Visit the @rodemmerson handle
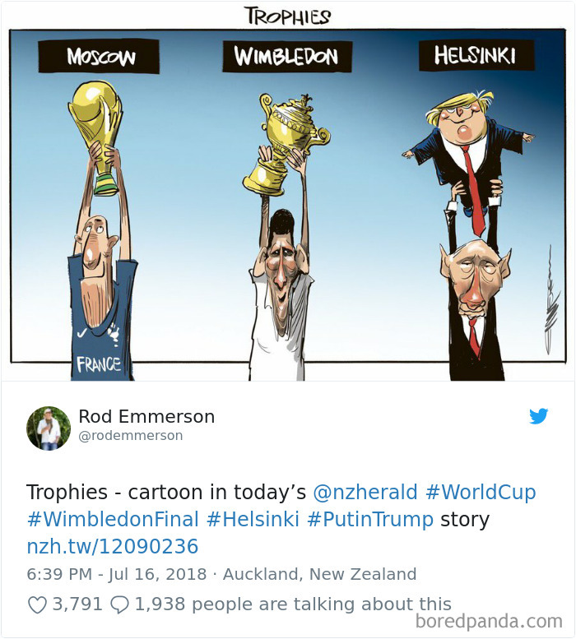576x639 pixels. (x=131, y=436)
